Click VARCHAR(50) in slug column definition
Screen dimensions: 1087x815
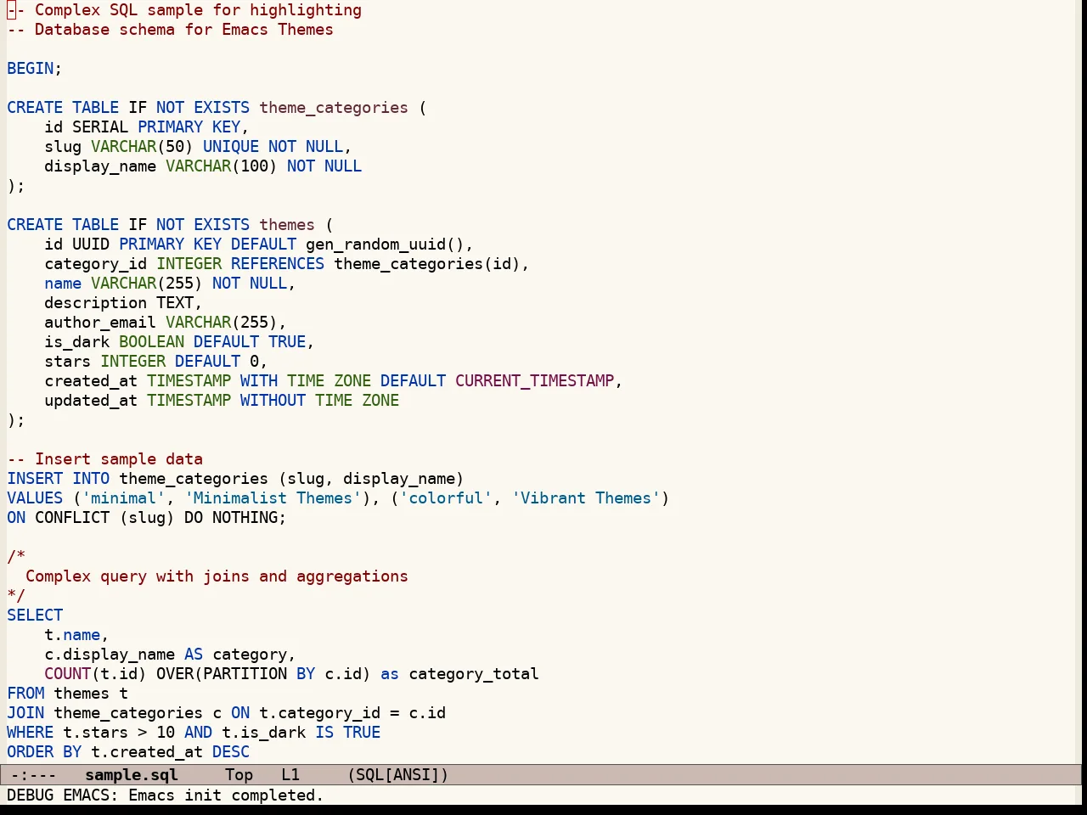tap(142, 146)
